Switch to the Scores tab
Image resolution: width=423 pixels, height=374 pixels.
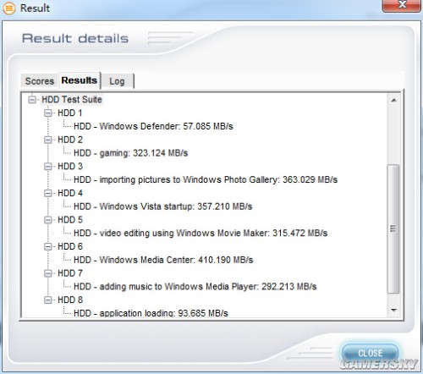point(40,81)
